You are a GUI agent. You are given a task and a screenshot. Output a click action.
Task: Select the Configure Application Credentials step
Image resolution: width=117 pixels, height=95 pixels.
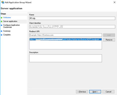point(11,26)
